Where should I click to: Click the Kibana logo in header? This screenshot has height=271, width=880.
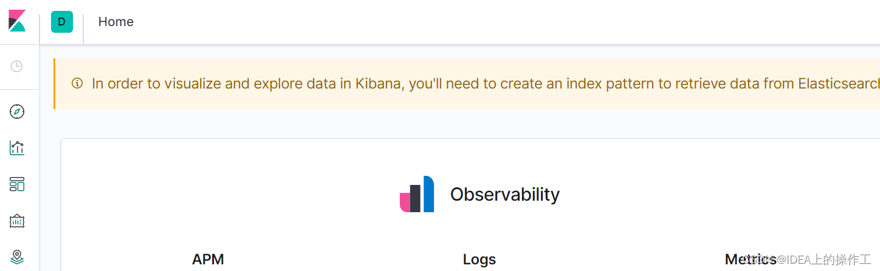(x=17, y=21)
